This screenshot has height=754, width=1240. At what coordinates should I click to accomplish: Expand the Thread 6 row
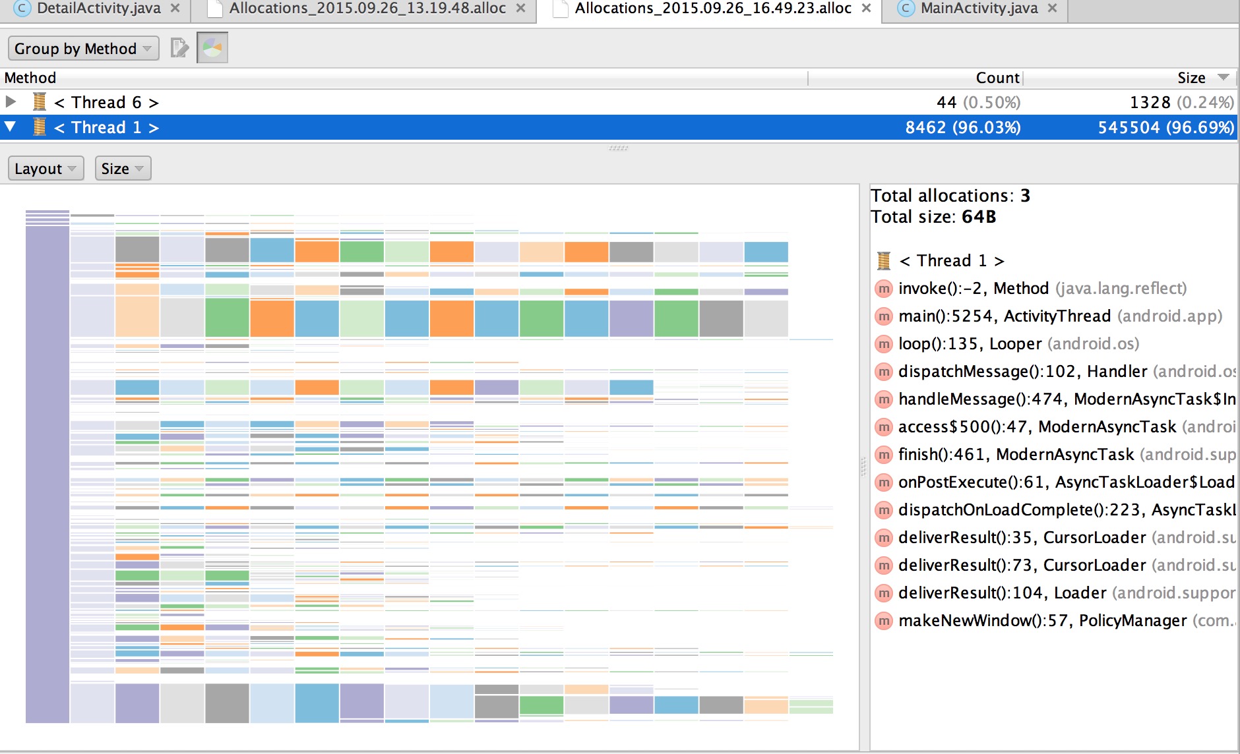tap(11, 101)
